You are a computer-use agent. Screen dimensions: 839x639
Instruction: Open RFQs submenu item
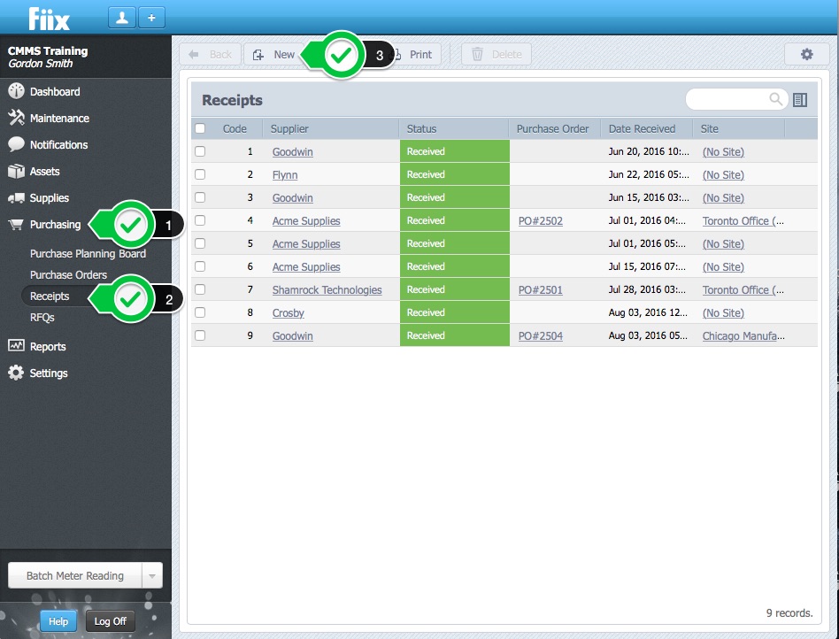tap(42, 318)
